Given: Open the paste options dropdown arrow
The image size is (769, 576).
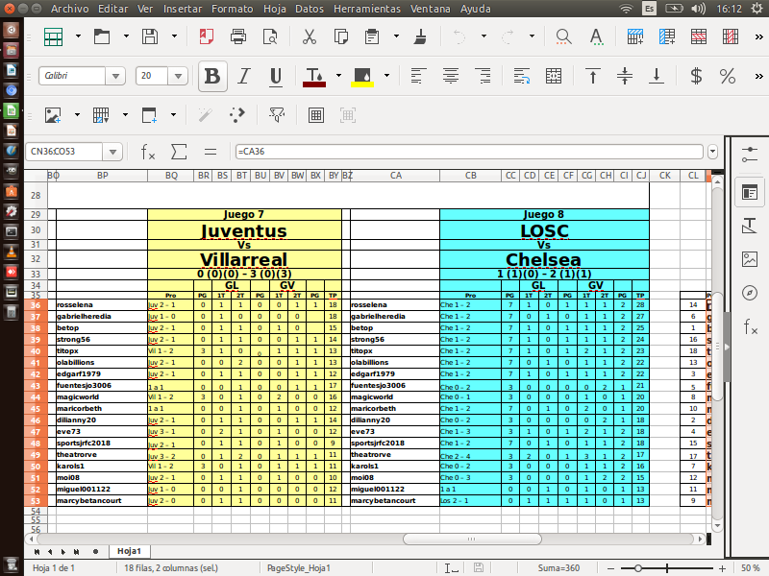Looking at the screenshot, I should [396, 36].
